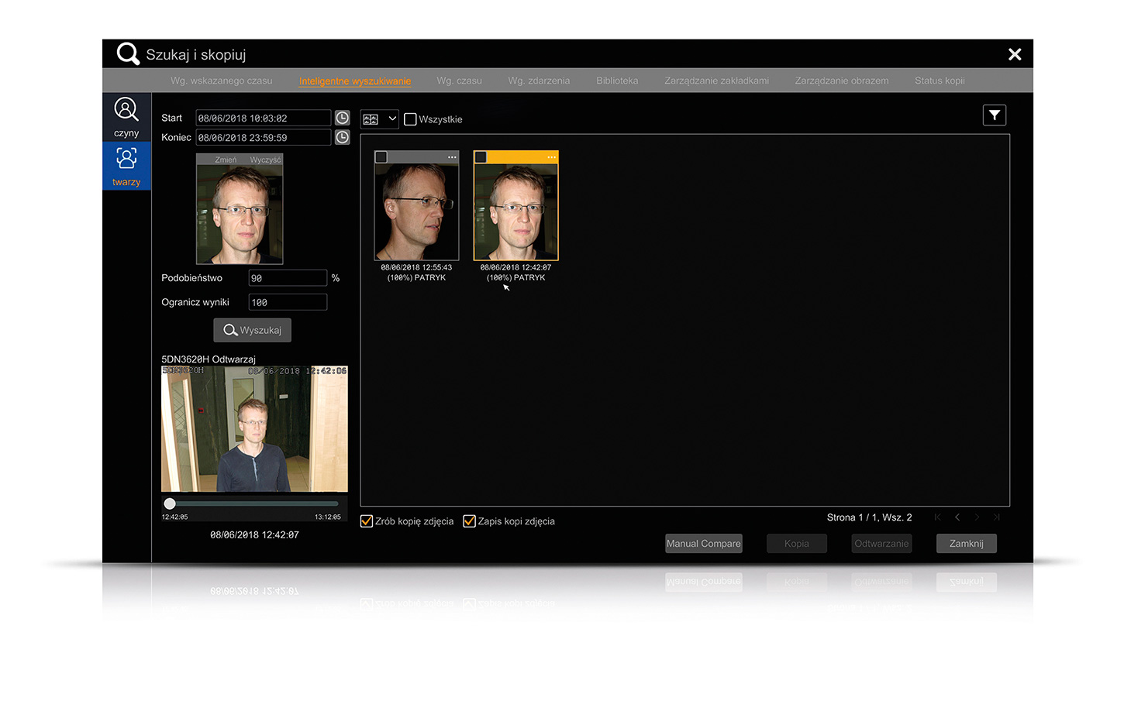Screen dimensions: 1124x701
Task: Click the 5DN3620H Odtwarzaj label
Action: tap(209, 359)
